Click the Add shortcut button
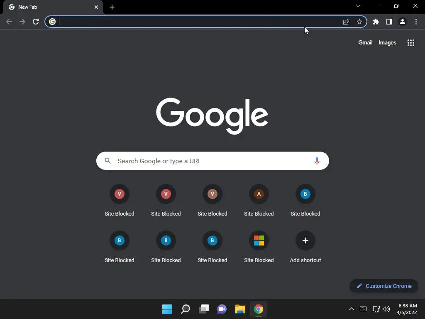425x319 pixels. click(305, 247)
